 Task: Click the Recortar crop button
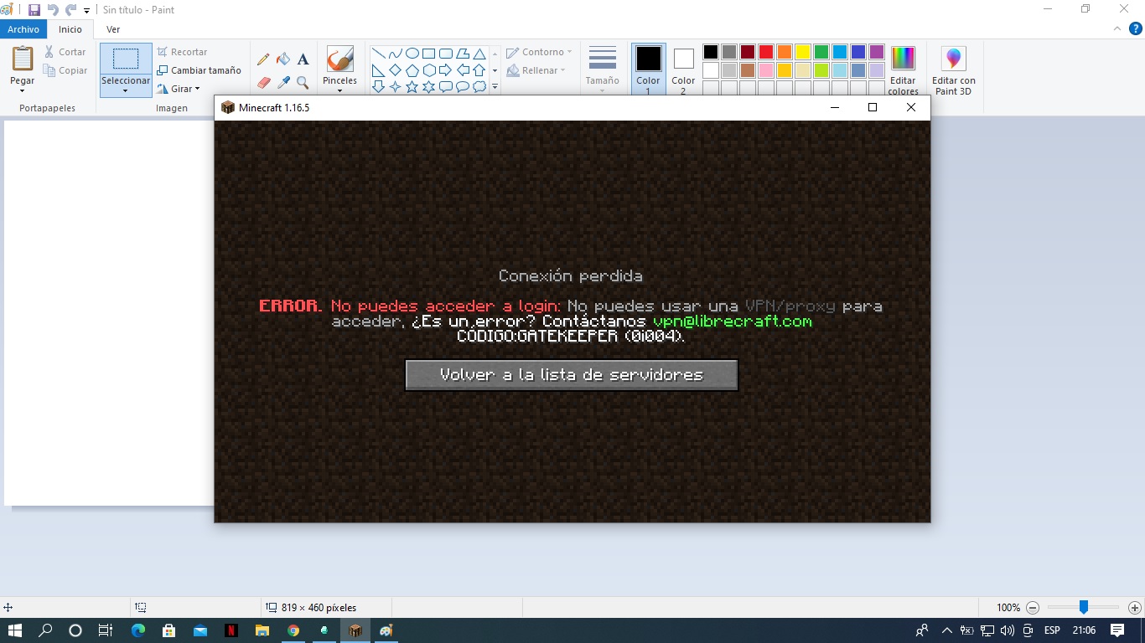coord(182,52)
